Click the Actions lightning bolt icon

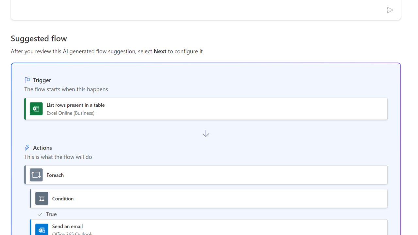(27, 148)
